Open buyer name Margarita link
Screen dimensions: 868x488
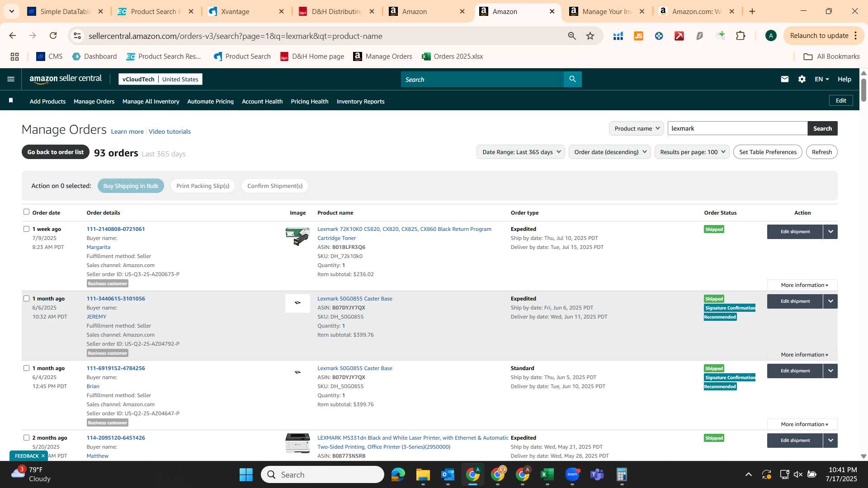(x=98, y=247)
